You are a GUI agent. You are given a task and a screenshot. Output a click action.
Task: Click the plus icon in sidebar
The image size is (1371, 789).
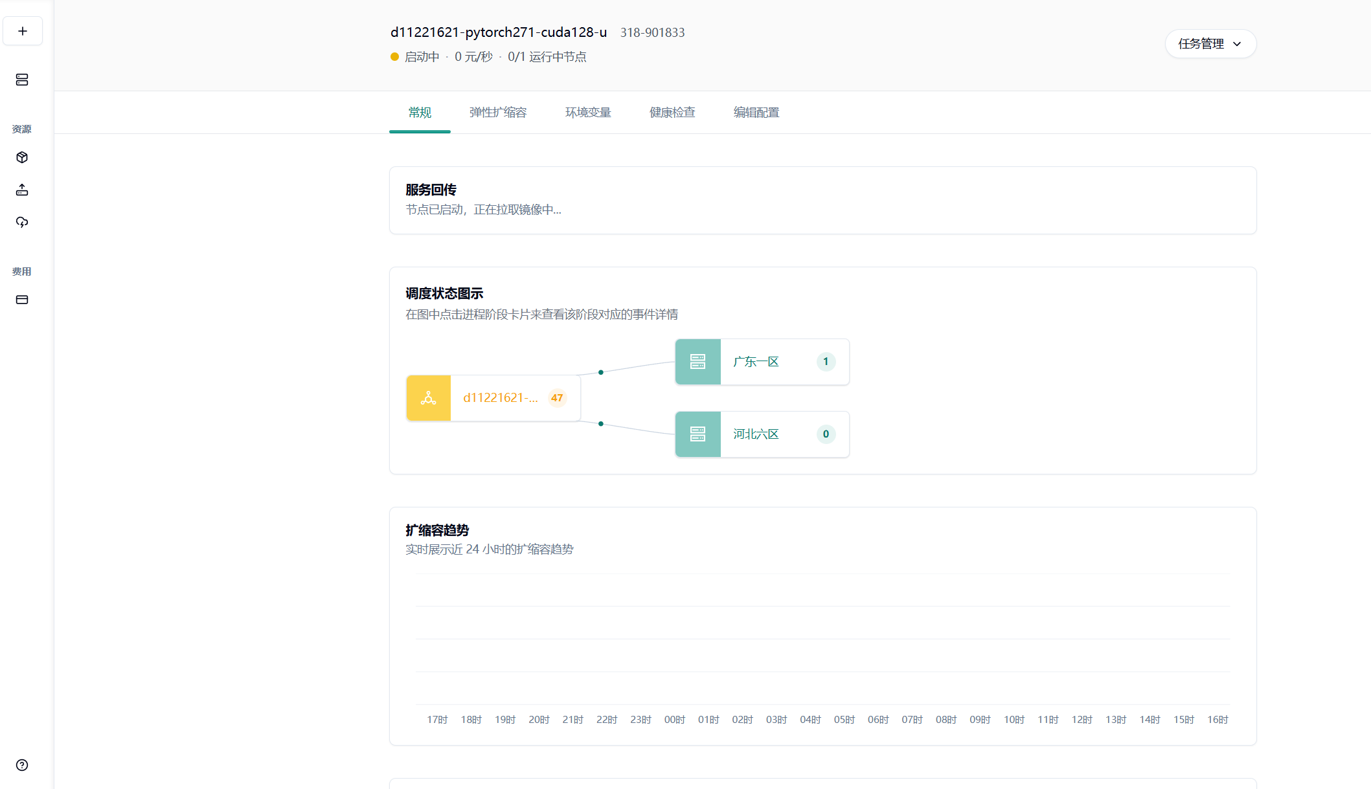pos(23,31)
